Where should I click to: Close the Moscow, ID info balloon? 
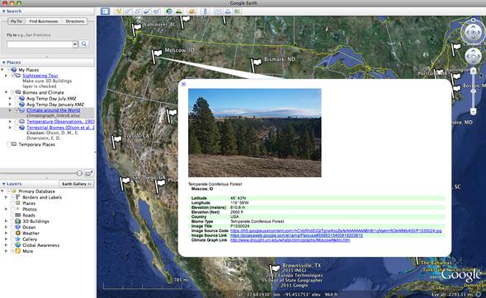click(x=183, y=84)
